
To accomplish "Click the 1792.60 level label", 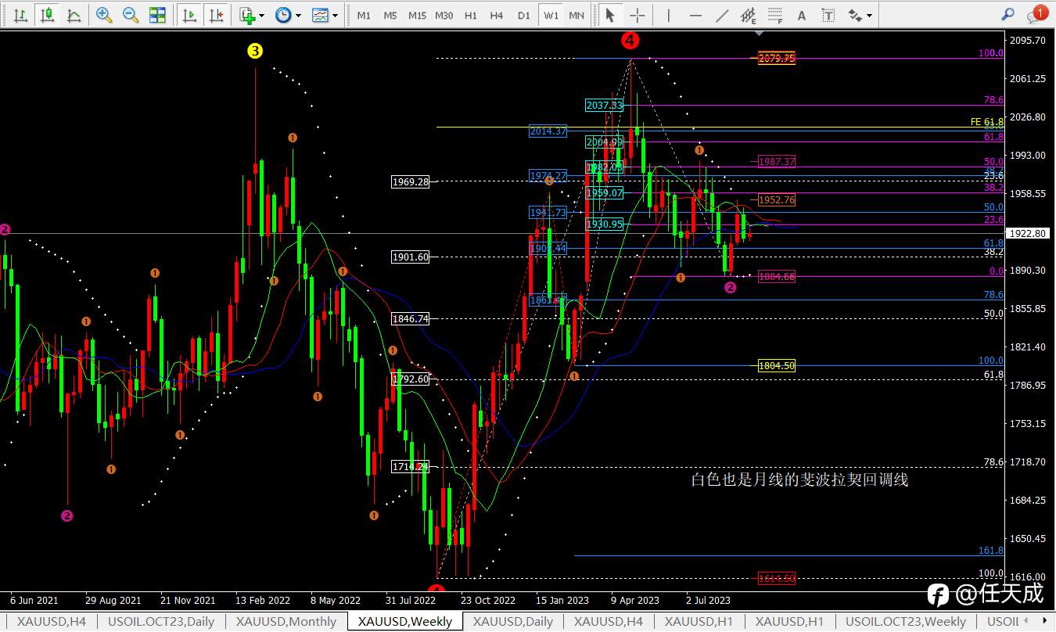I will (x=411, y=379).
